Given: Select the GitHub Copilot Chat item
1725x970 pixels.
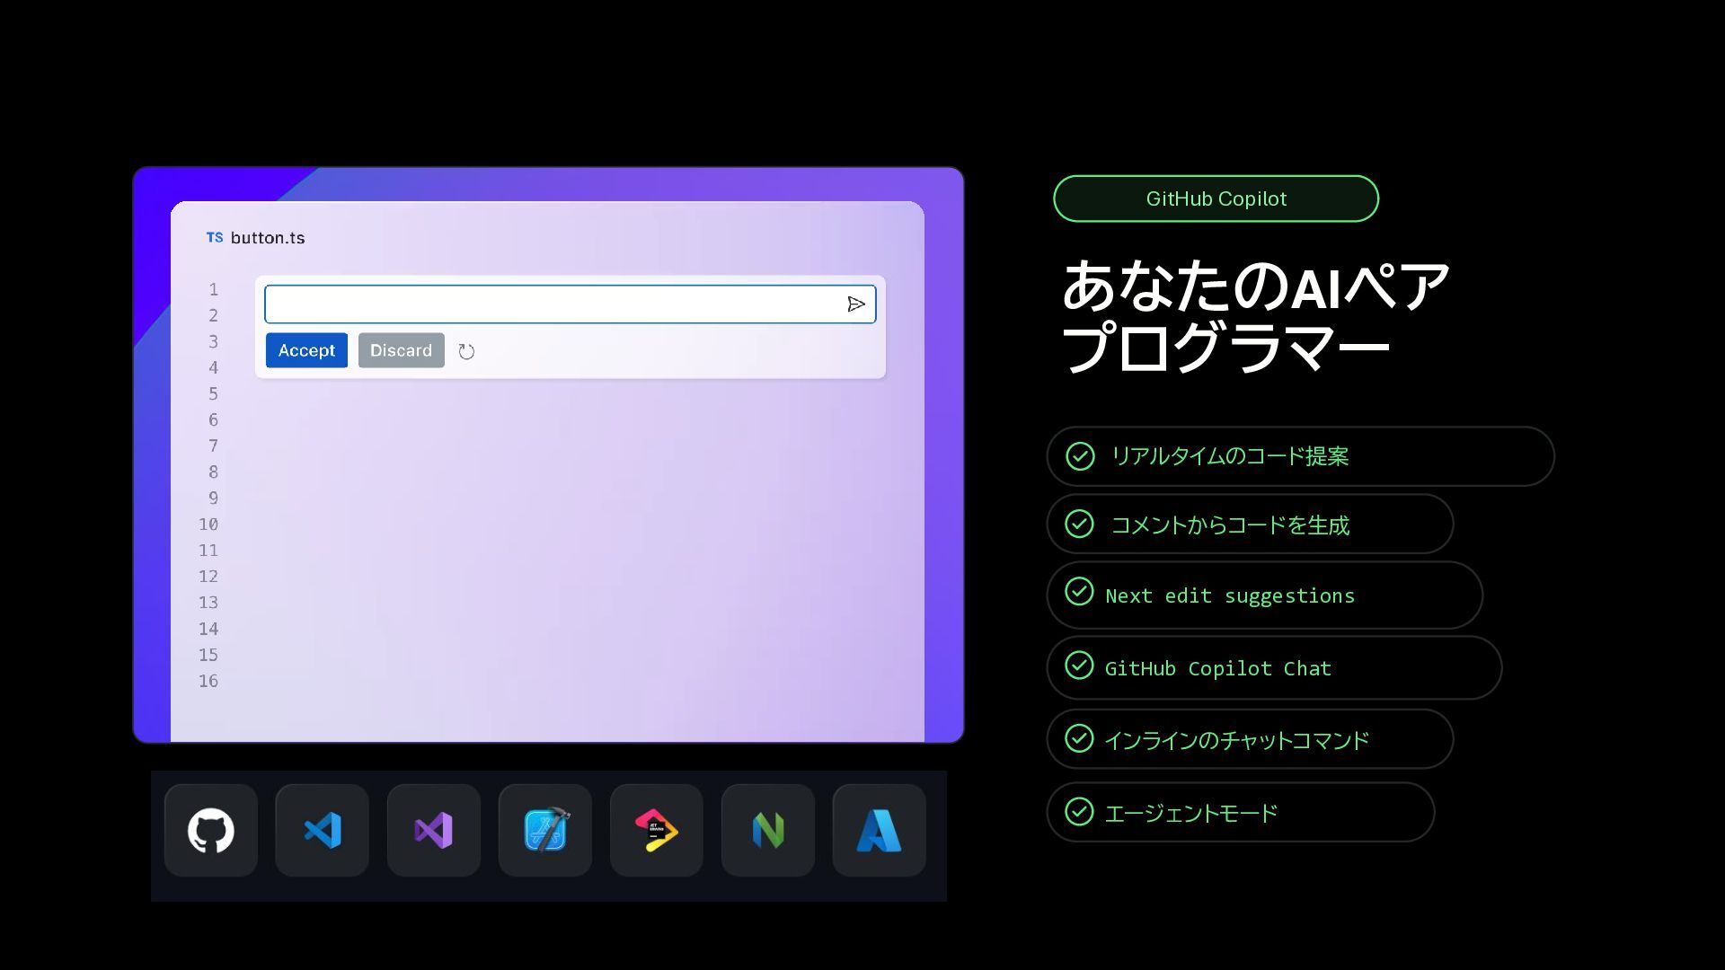Looking at the screenshot, I should tap(1217, 668).
